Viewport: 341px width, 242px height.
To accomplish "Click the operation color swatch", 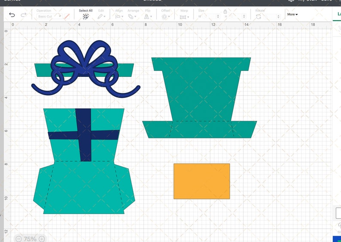I will coord(67,16).
